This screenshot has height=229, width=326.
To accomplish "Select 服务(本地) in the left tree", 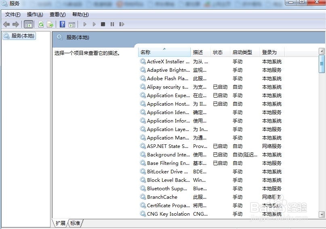I will coord(19,36).
